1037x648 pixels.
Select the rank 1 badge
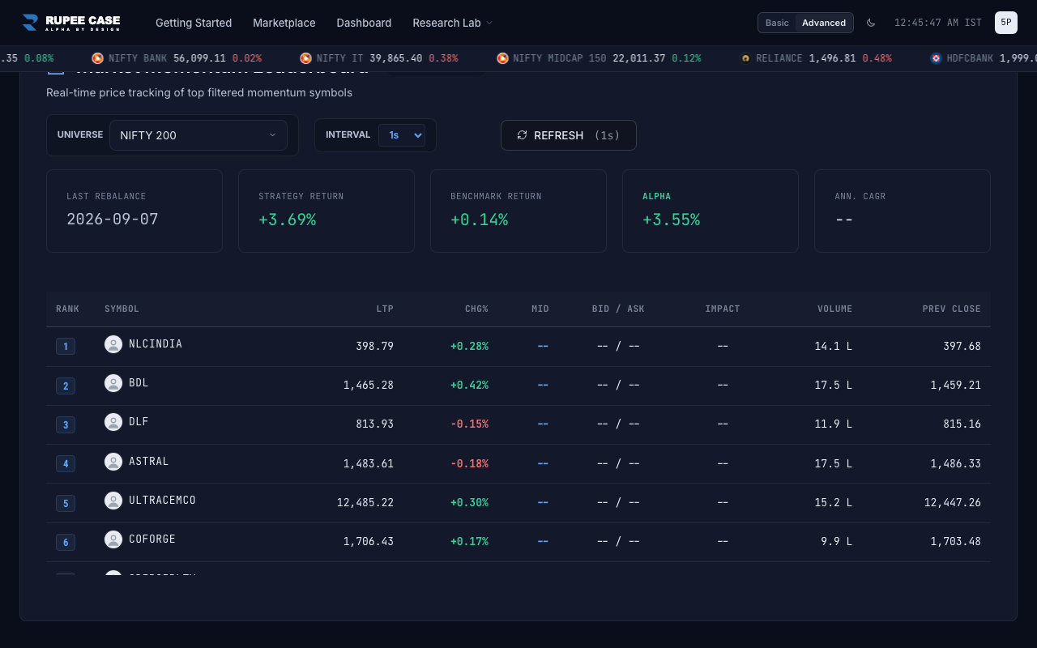66,347
